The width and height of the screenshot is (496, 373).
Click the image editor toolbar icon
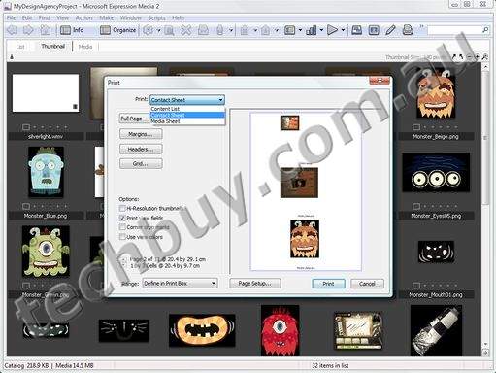coord(374,30)
